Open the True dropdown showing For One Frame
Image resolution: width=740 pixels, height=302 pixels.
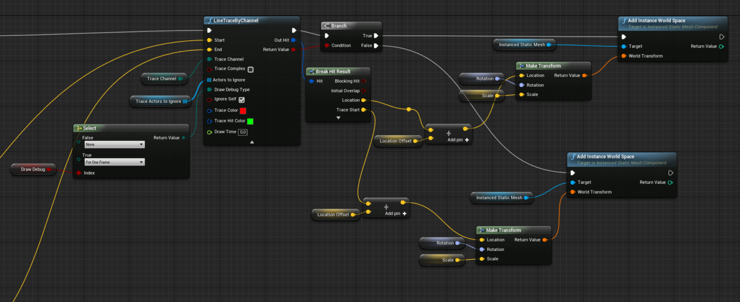click(x=114, y=162)
